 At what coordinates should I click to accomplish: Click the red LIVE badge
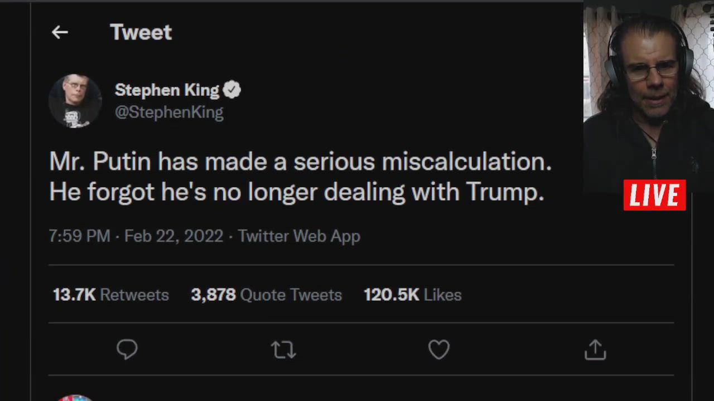tap(654, 195)
